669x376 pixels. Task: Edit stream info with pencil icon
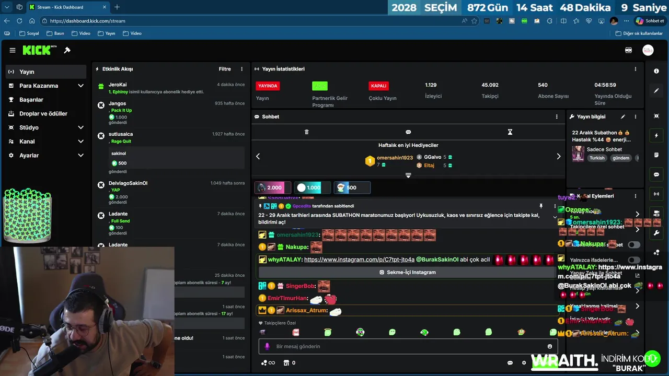[622, 116]
